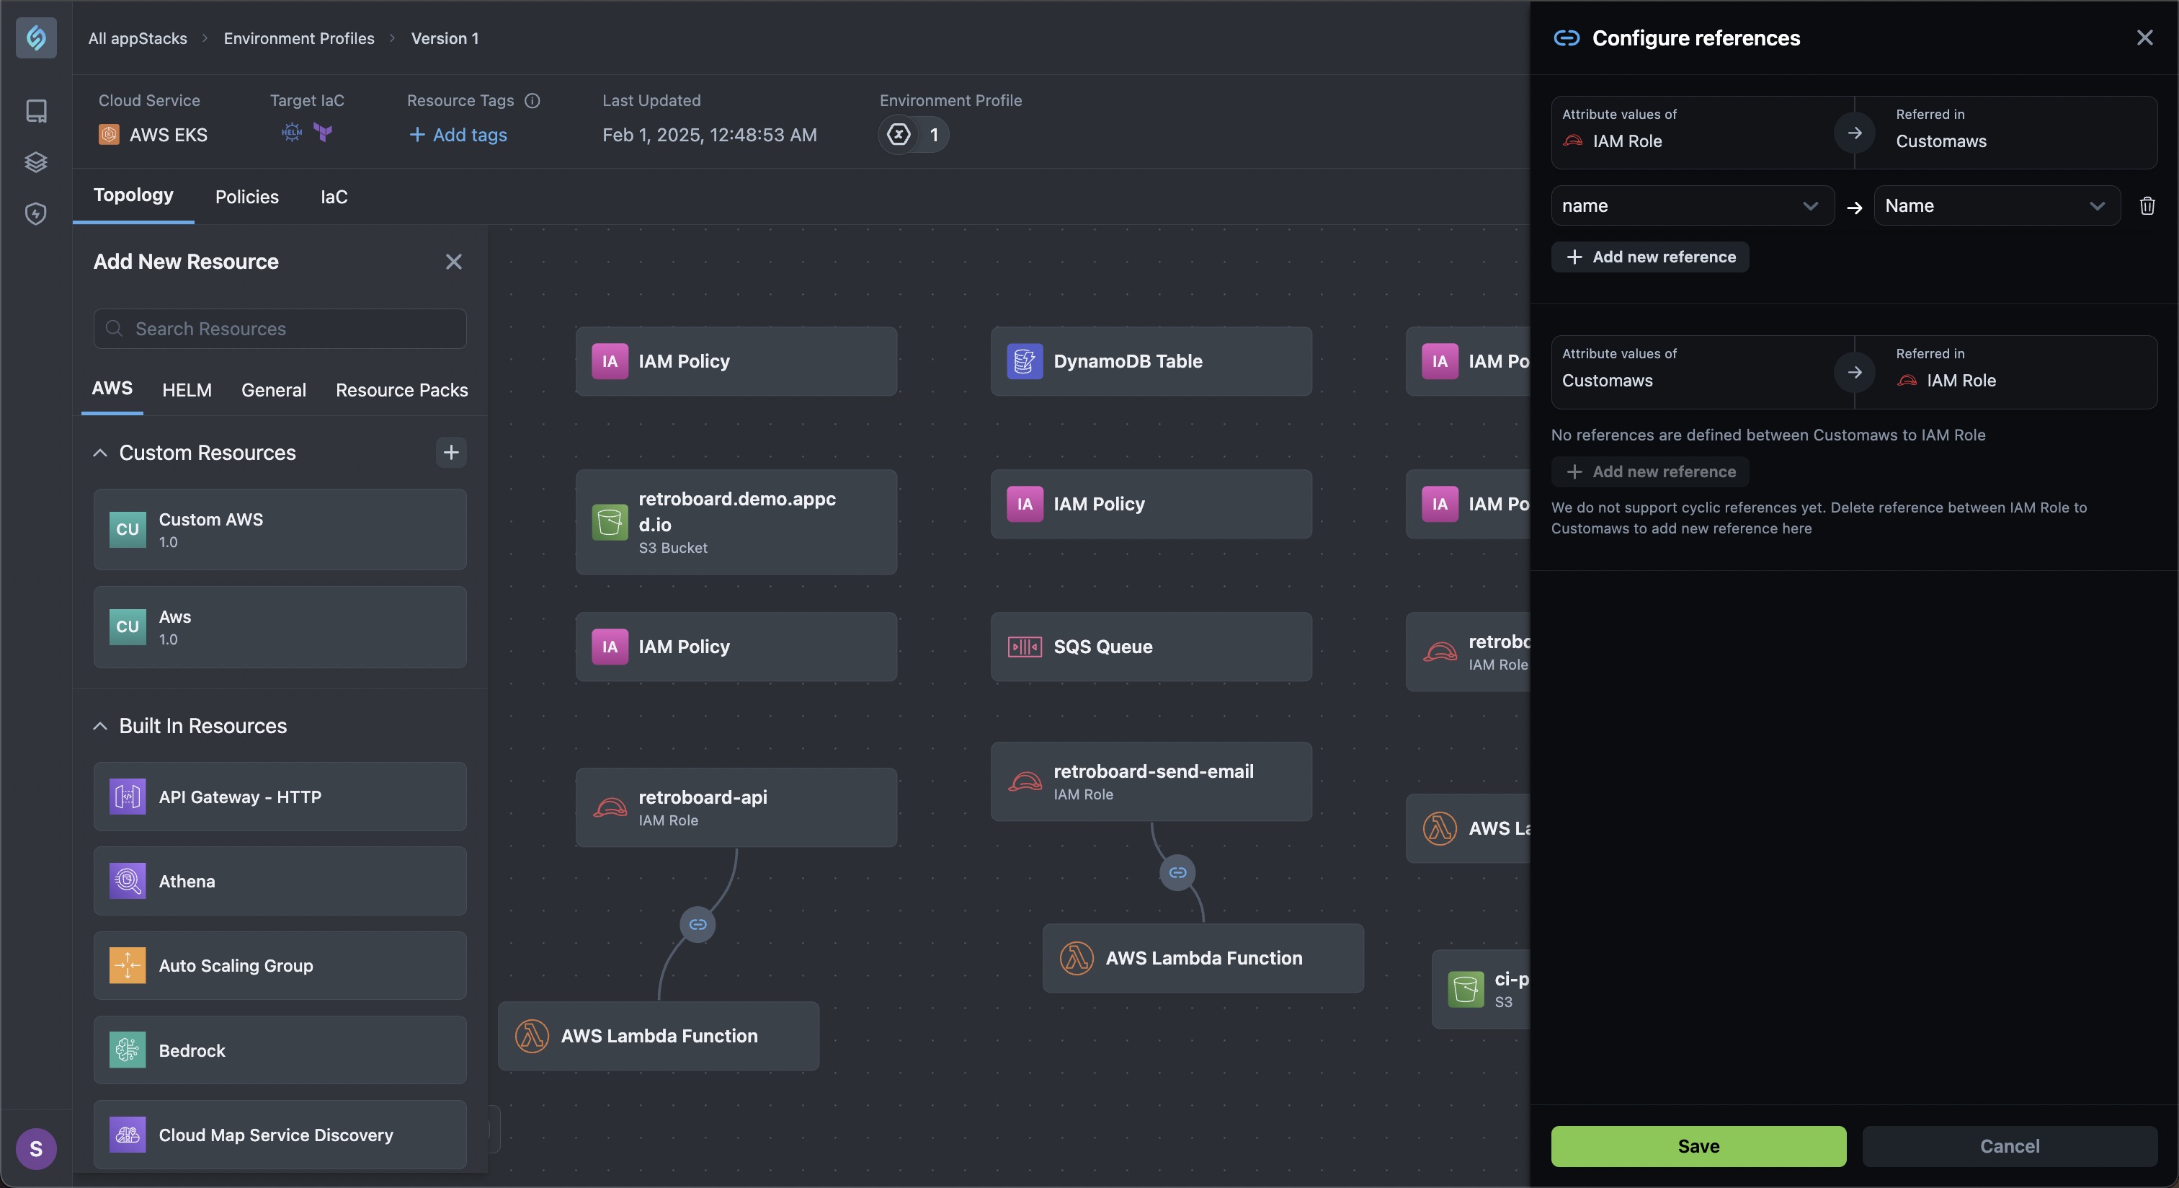The width and height of the screenshot is (2179, 1188).
Task: Click the SQS Queue node icon
Action: [1025, 647]
